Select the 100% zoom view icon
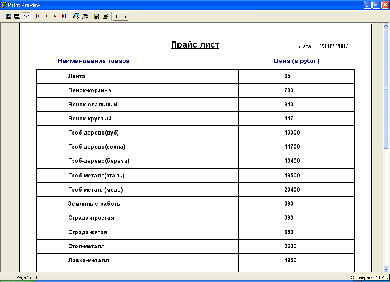The image size is (390, 282). [17, 16]
